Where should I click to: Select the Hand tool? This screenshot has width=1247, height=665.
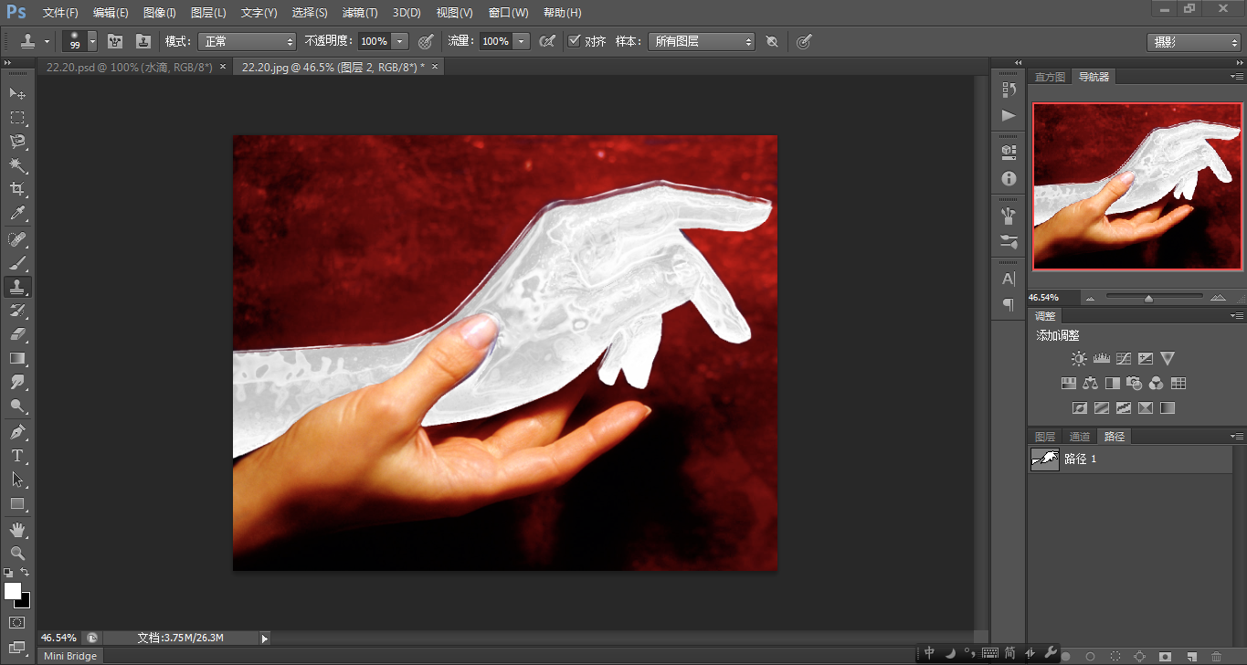click(17, 529)
